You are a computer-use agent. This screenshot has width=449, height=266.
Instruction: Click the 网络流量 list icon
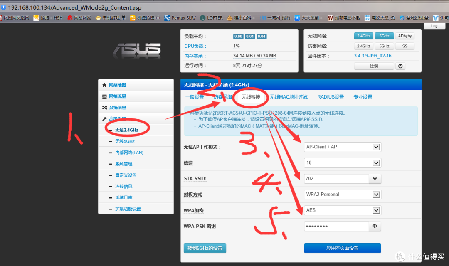pyautogui.click(x=104, y=96)
